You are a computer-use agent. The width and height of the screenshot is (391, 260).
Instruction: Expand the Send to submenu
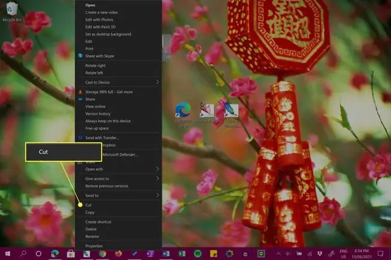[x=119, y=196]
